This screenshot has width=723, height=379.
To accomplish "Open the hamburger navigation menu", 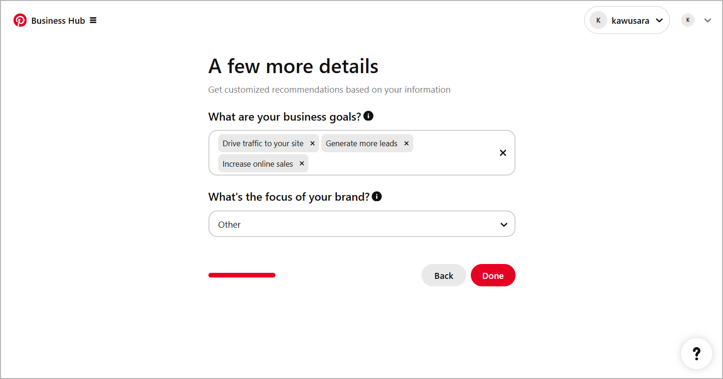I will [x=93, y=20].
